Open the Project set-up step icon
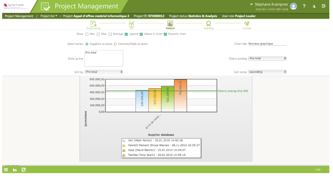The image size is (333, 176). [x=93, y=24]
